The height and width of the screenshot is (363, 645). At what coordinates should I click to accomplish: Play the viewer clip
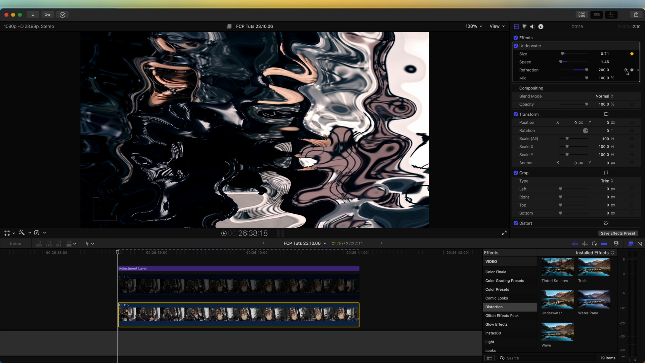224,233
